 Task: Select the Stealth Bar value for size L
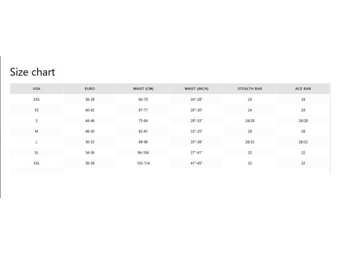pos(250,142)
